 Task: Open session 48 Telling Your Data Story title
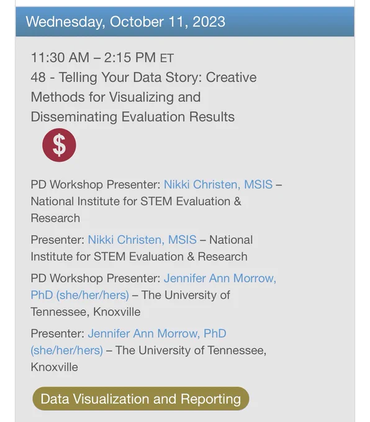pos(143,97)
